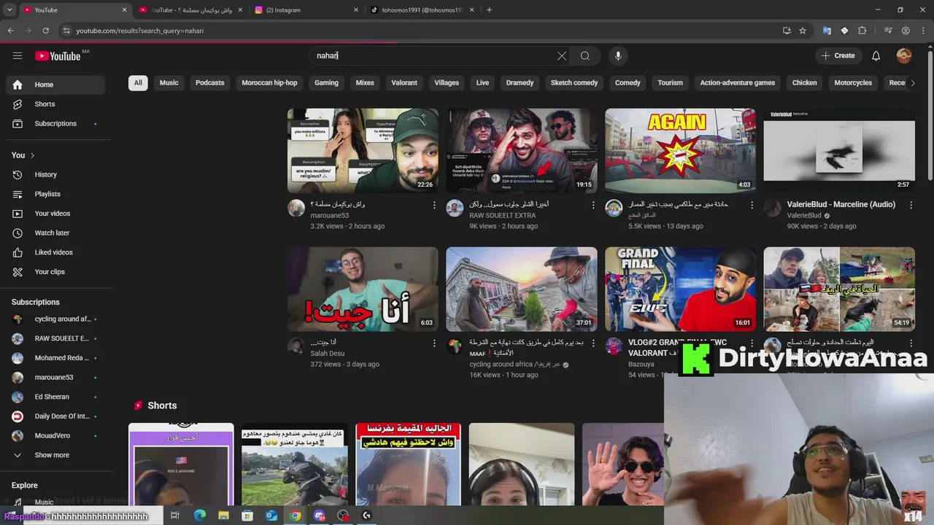The height and width of the screenshot is (525, 934).
Task: Install the app from the address bar icon
Action: point(787,31)
